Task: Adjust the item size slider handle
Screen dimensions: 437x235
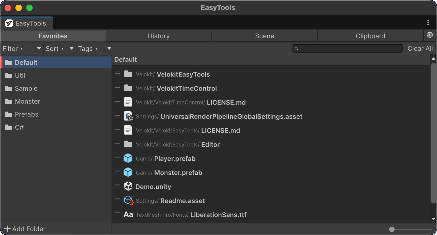Action: click(392, 229)
